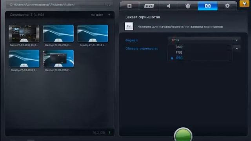Viewport: 251px width, 141px height.
Task: Open the 'по дате' sort dropdown
Action: coord(100,15)
